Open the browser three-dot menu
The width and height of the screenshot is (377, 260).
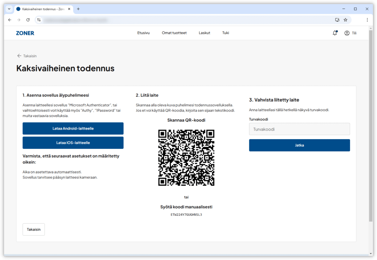[x=367, y=20]
